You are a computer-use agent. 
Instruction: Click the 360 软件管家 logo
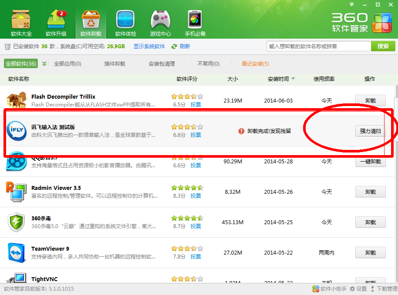[362, 23]
